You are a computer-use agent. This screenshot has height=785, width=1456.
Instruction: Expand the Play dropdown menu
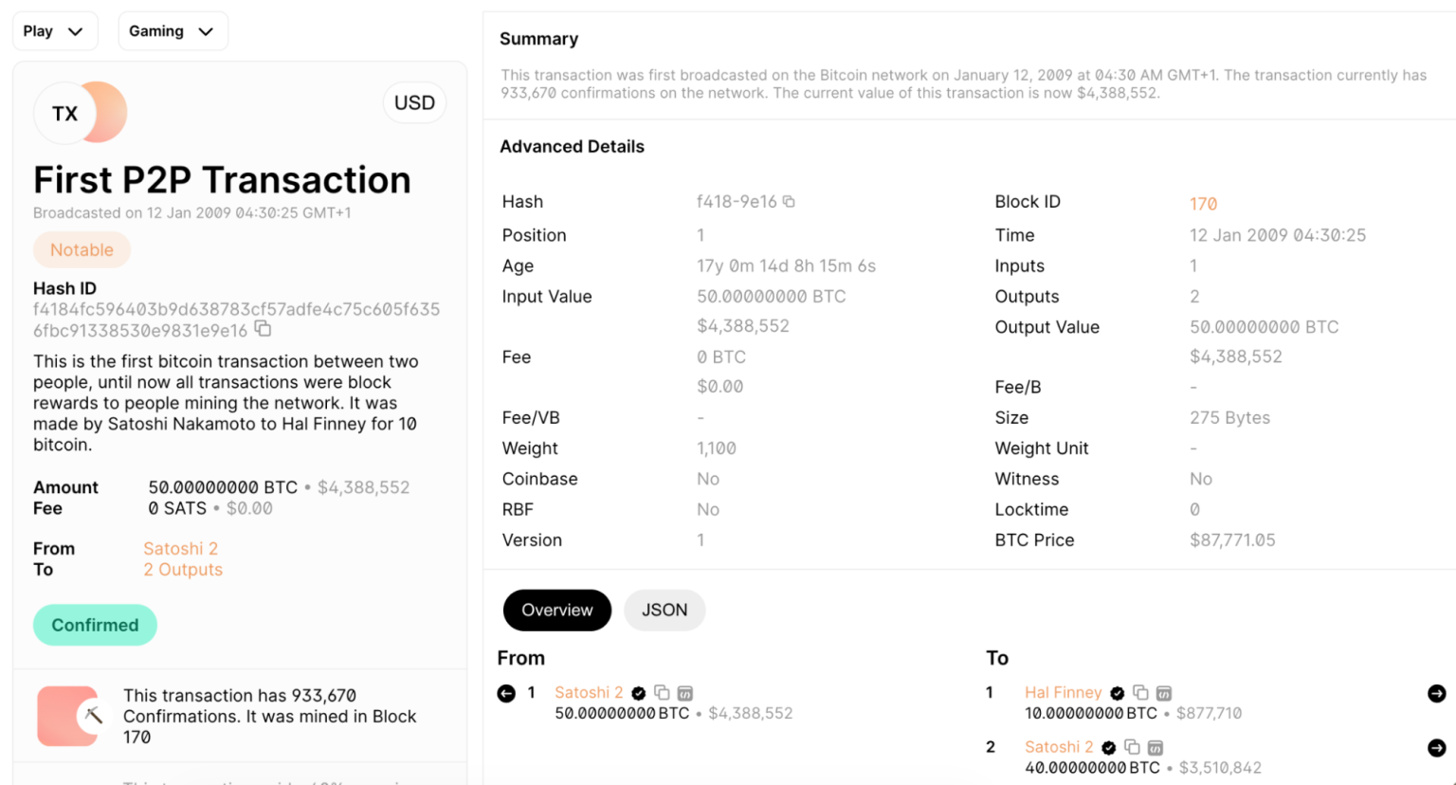(54, 31)
